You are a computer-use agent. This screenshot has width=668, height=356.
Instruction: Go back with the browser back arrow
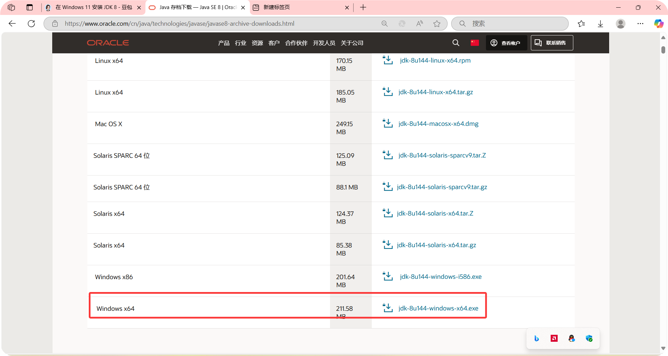pyautogui.click(x=12, y=24)
